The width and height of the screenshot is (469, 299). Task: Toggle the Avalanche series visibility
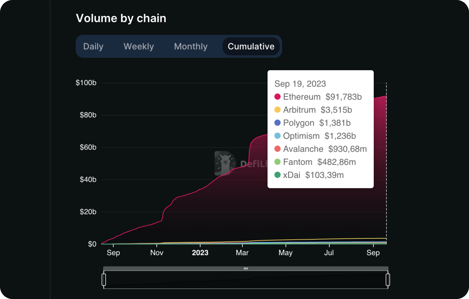pyautogui.click(x=303, y=149)
